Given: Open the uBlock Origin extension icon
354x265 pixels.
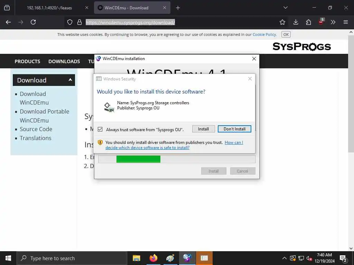Looking at the screenshot, I should (x=321, y=22).
